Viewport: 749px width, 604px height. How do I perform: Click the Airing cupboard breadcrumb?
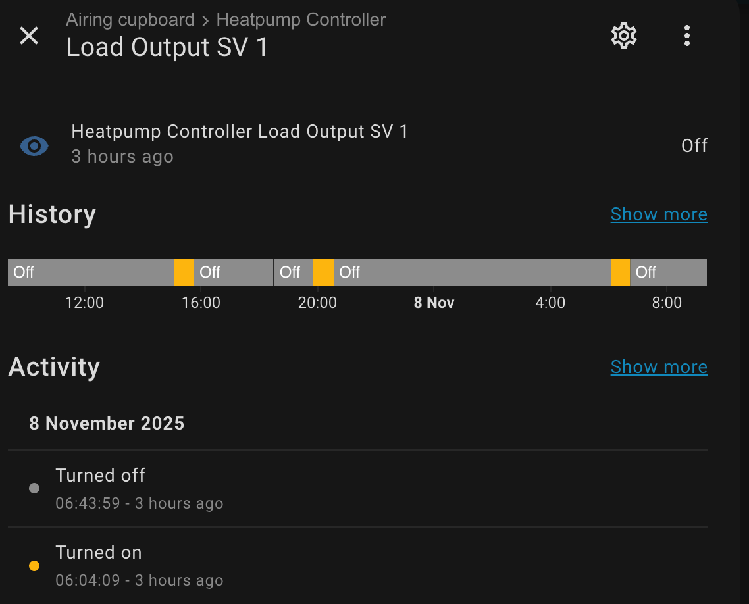(130, 20)
